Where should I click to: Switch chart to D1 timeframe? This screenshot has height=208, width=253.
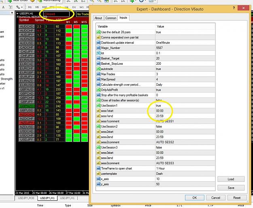74,7
